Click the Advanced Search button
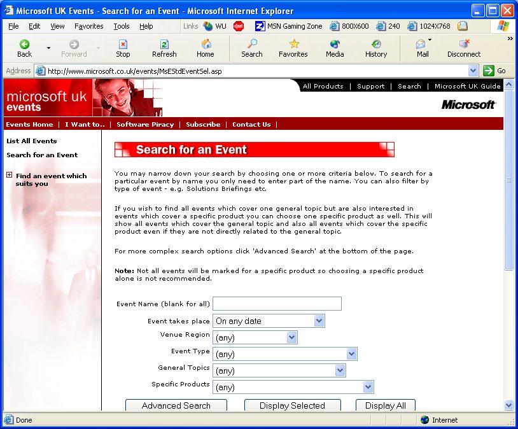This screenshot has width=518, height=429. pos(176,405)
